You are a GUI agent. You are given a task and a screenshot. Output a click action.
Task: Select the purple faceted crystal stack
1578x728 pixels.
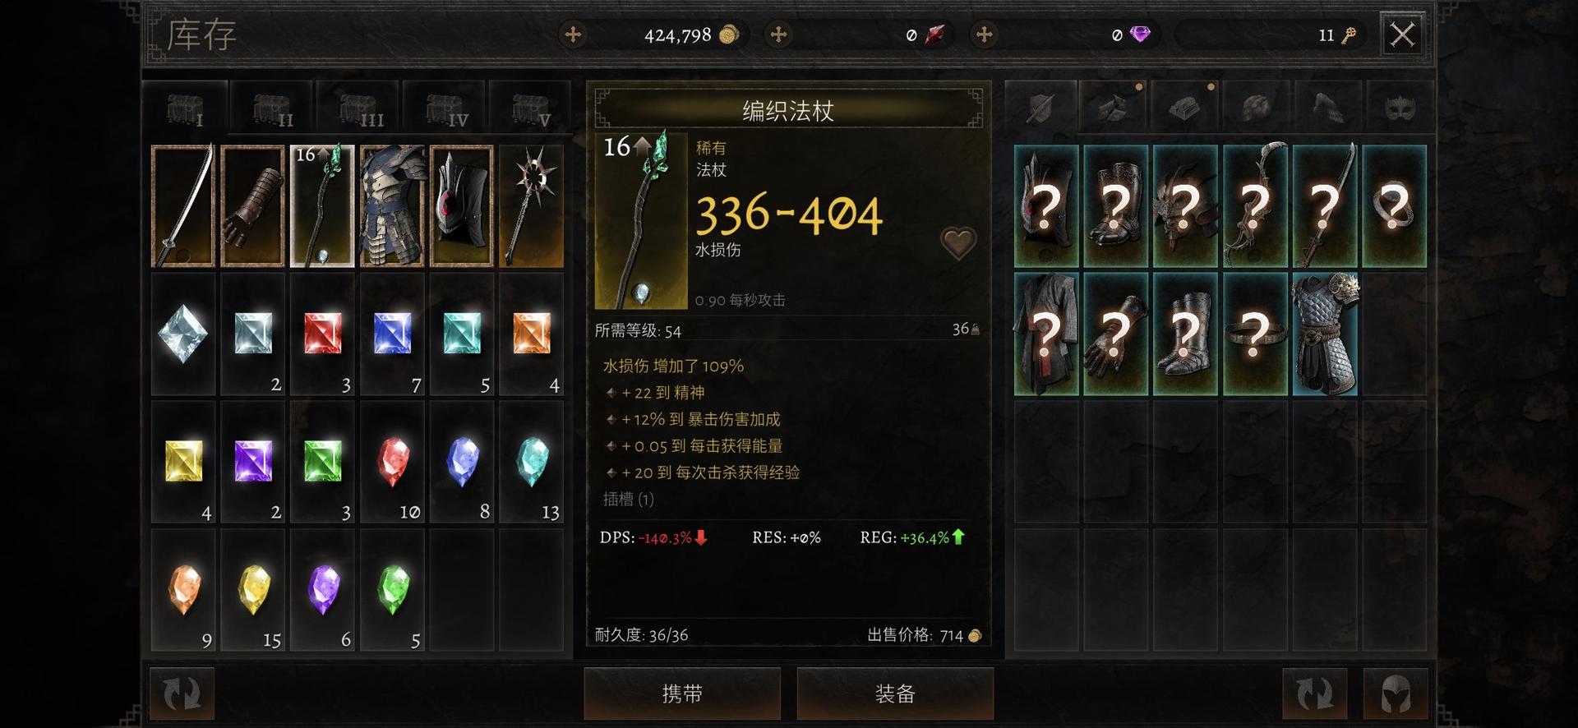pos(322,590)
